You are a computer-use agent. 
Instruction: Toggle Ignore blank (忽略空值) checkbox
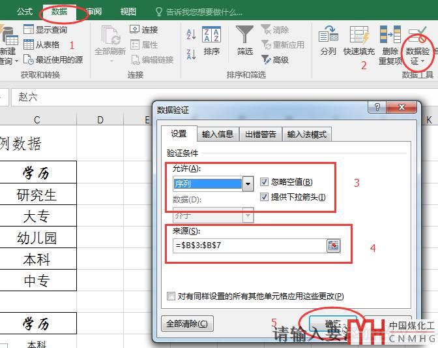[264, 182]
